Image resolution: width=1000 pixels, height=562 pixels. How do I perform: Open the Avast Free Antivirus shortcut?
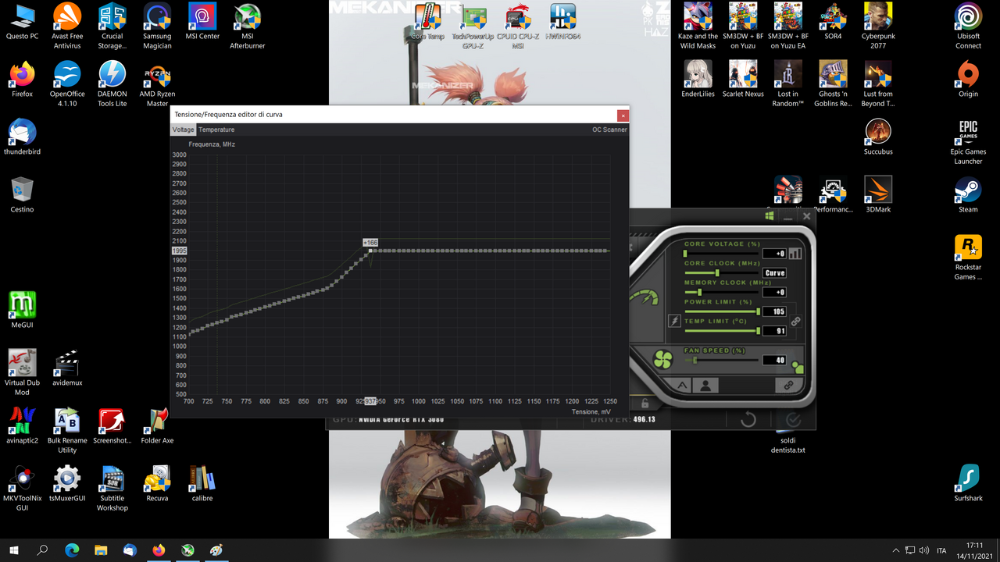coord(67,27)
